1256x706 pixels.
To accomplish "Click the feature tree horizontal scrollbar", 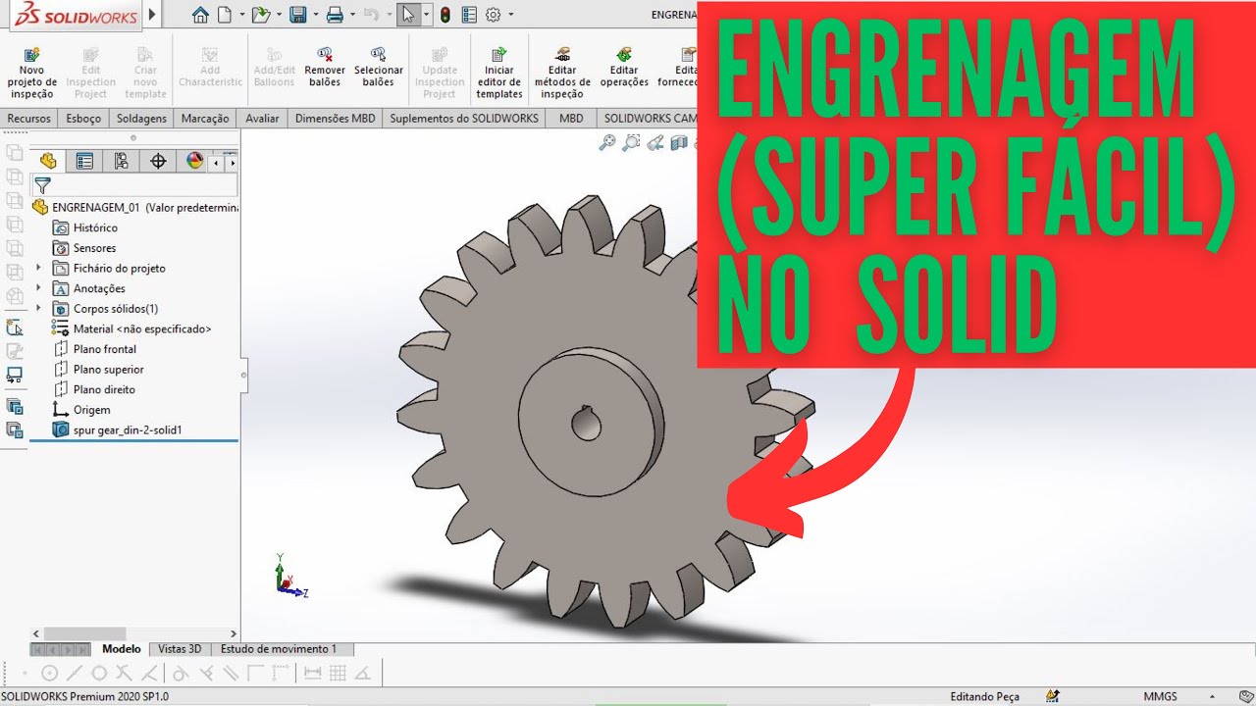I will 84,634.
